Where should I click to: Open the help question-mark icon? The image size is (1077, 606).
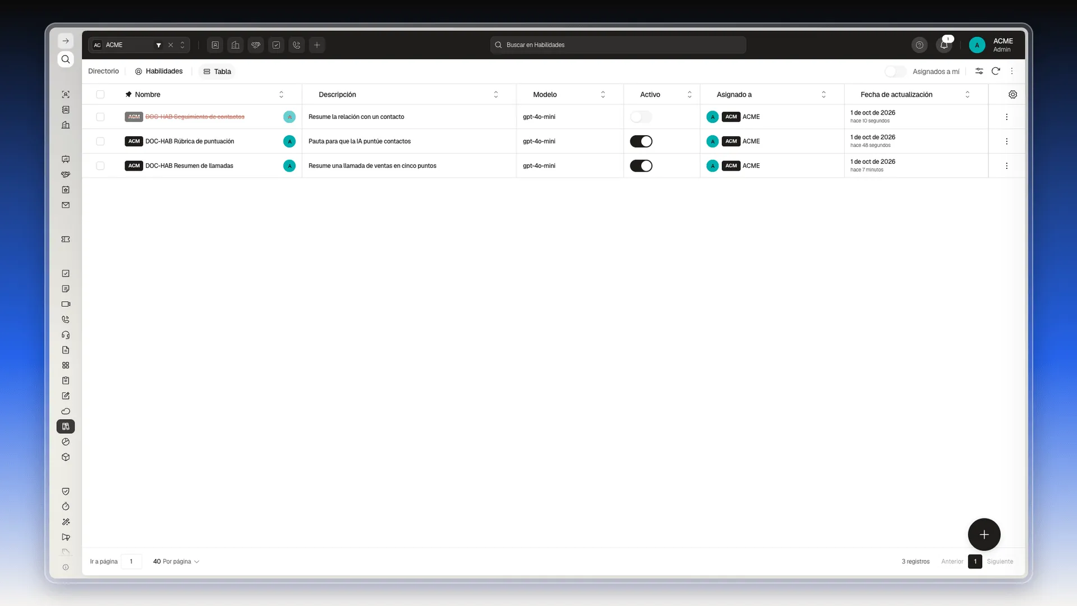(x=919, y=45)
